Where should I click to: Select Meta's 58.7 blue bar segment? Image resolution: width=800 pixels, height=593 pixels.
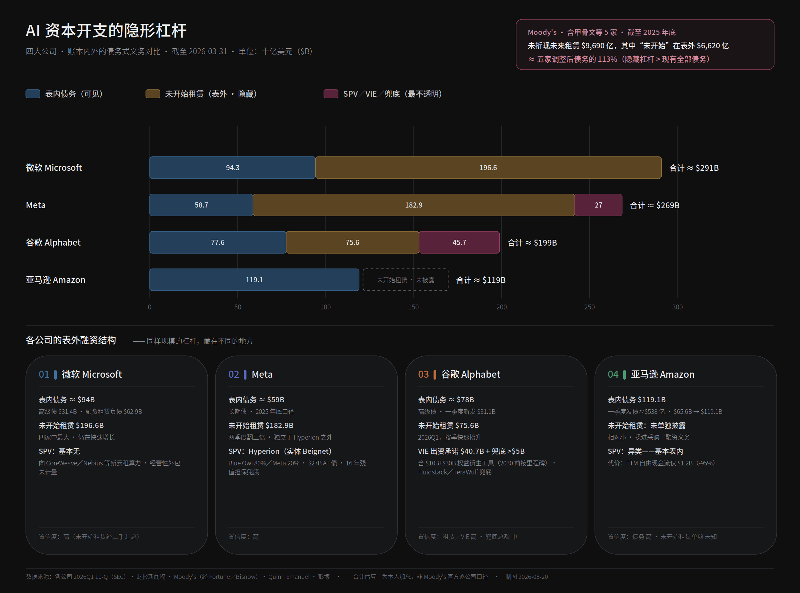point(201,205)
